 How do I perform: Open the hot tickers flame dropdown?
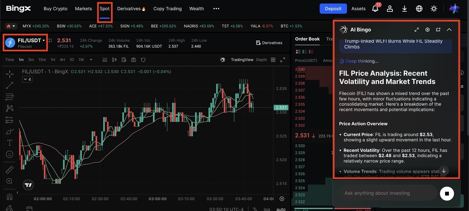(x=11, y=26)
